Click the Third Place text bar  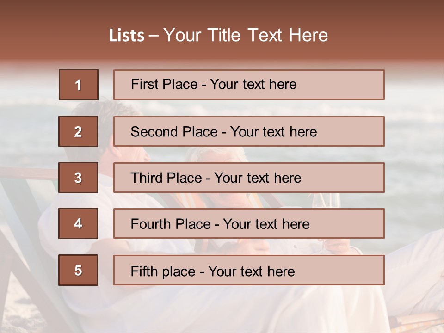(248, 178)
